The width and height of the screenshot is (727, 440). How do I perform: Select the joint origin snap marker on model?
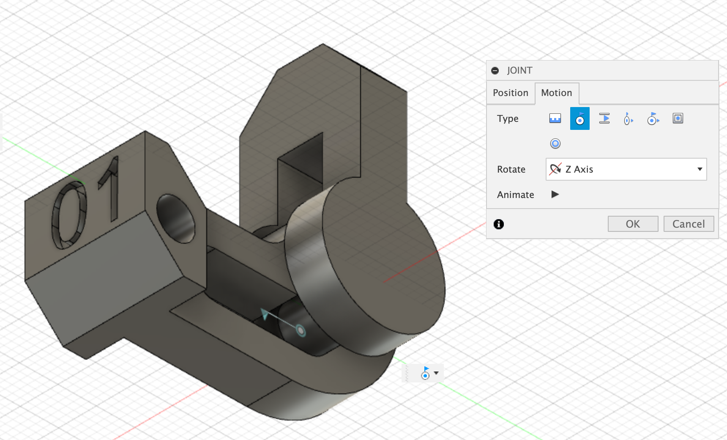coord(301,330)
